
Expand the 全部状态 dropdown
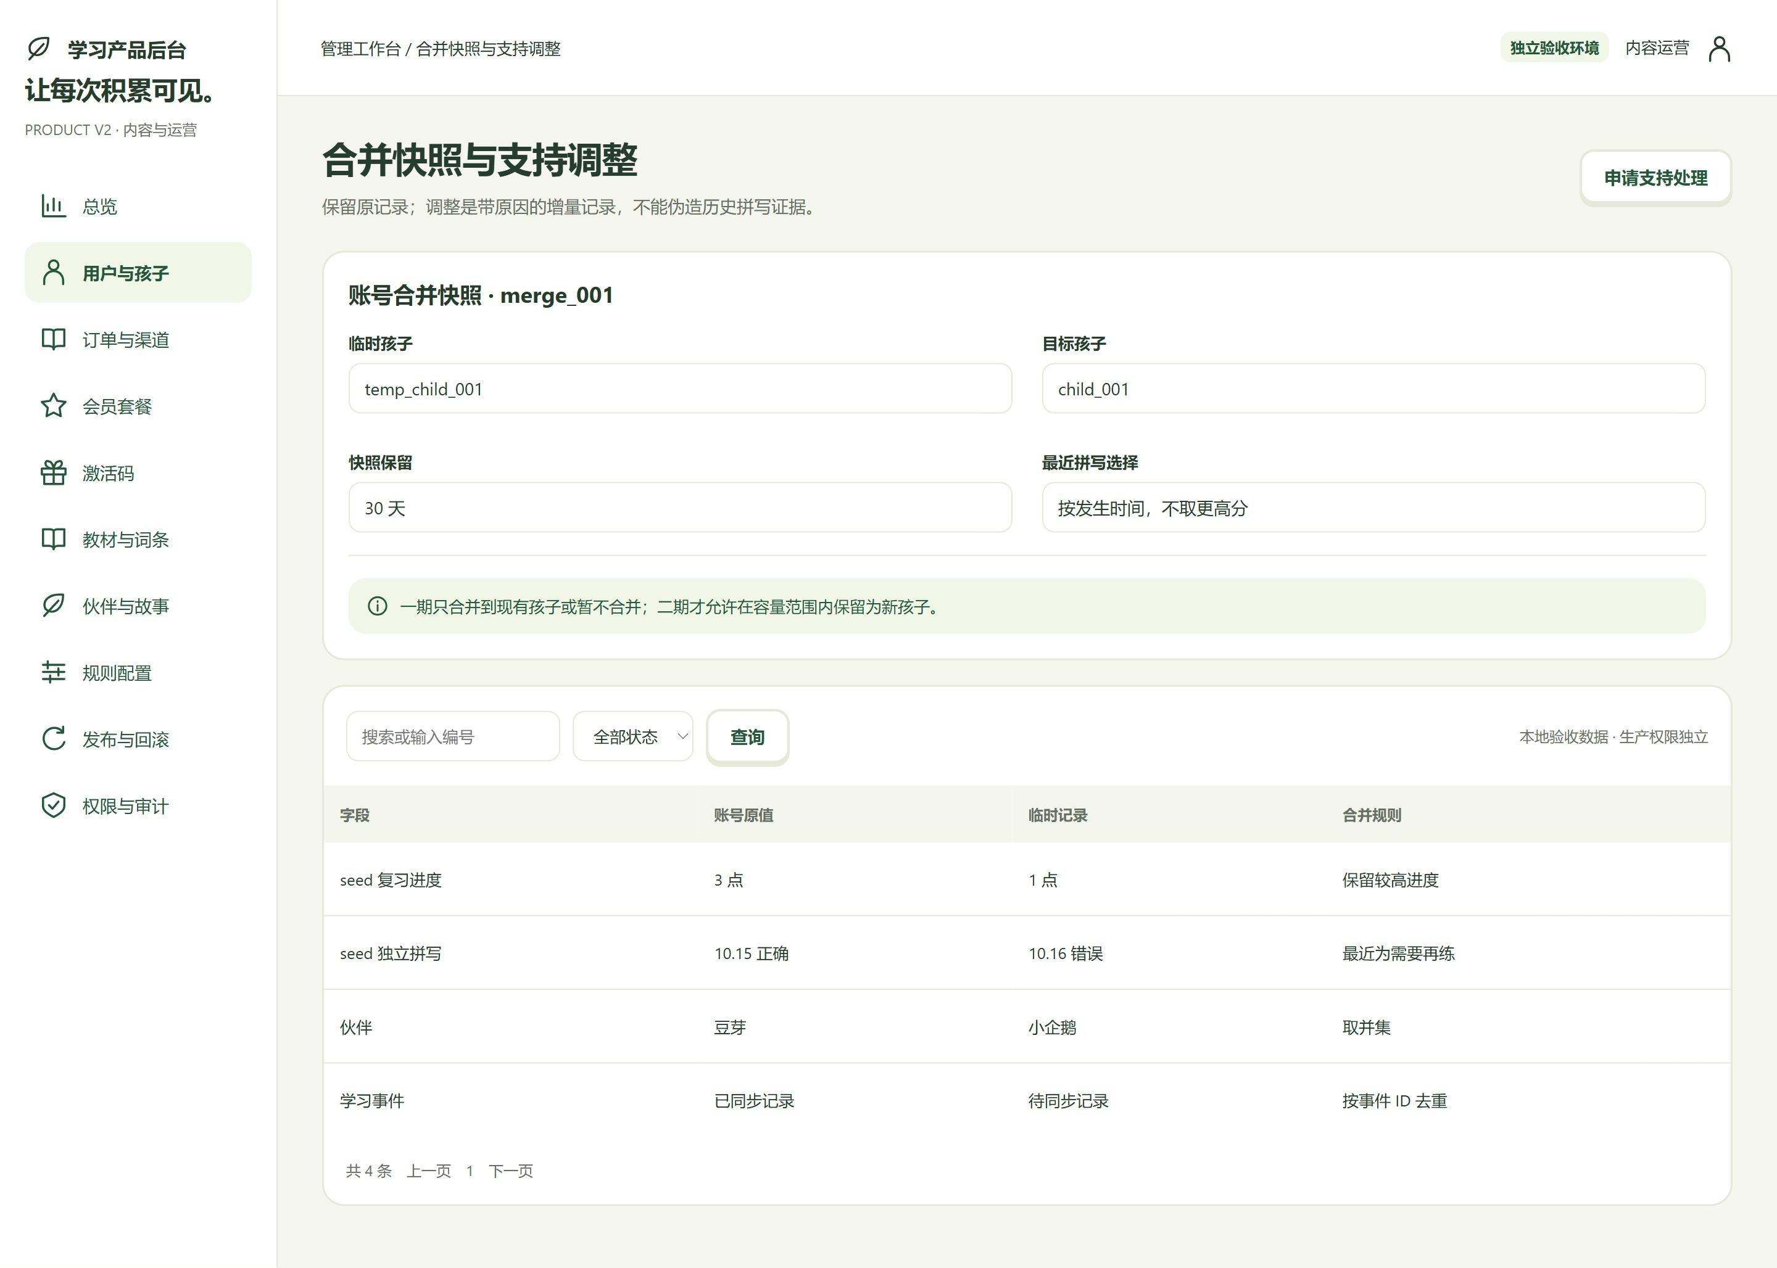click(632, 736)
